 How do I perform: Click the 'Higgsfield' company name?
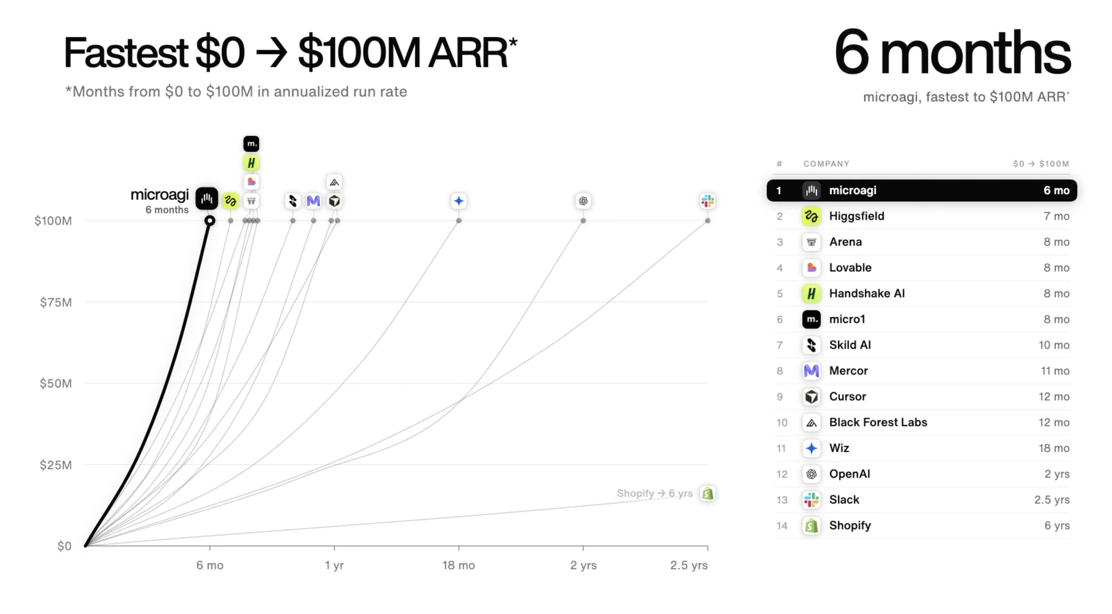tap(857, 216)
